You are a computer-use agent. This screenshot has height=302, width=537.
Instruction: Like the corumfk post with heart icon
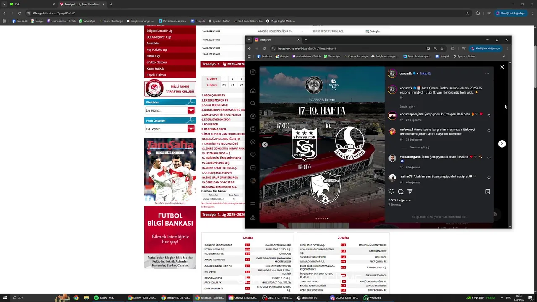coord(391,192)
